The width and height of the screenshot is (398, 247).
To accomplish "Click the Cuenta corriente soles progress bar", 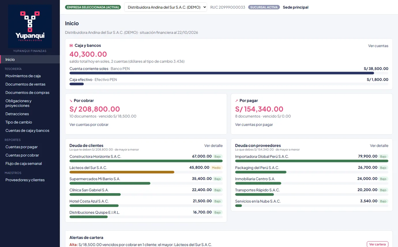I will (x=229, y=73).
